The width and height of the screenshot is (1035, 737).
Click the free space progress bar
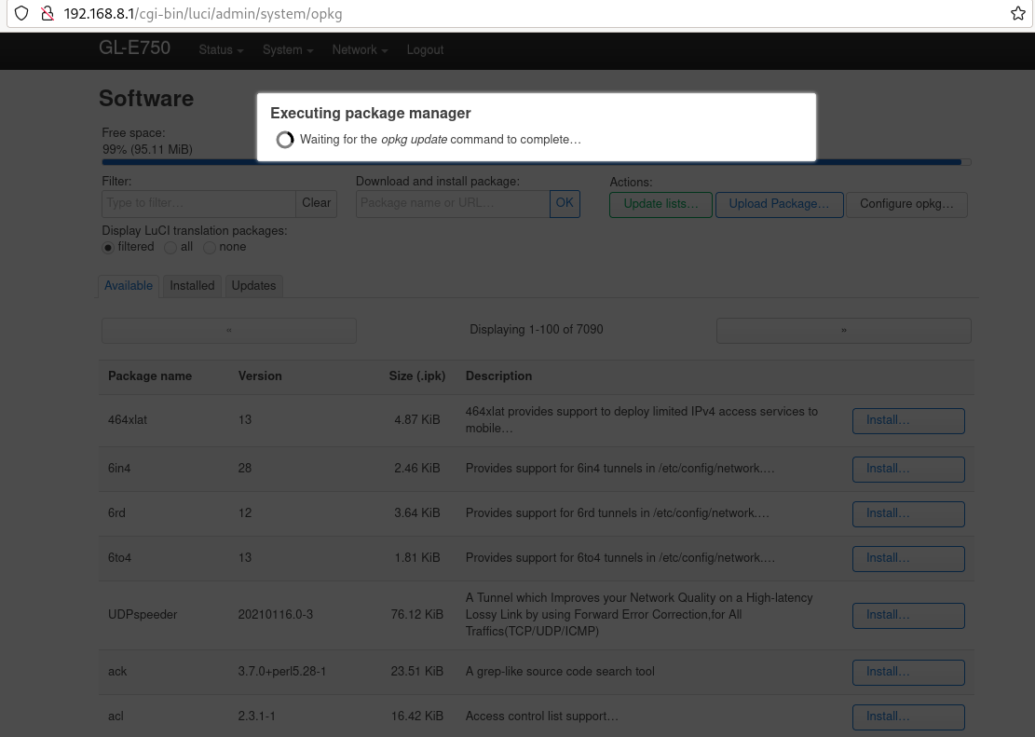(536, 162)
